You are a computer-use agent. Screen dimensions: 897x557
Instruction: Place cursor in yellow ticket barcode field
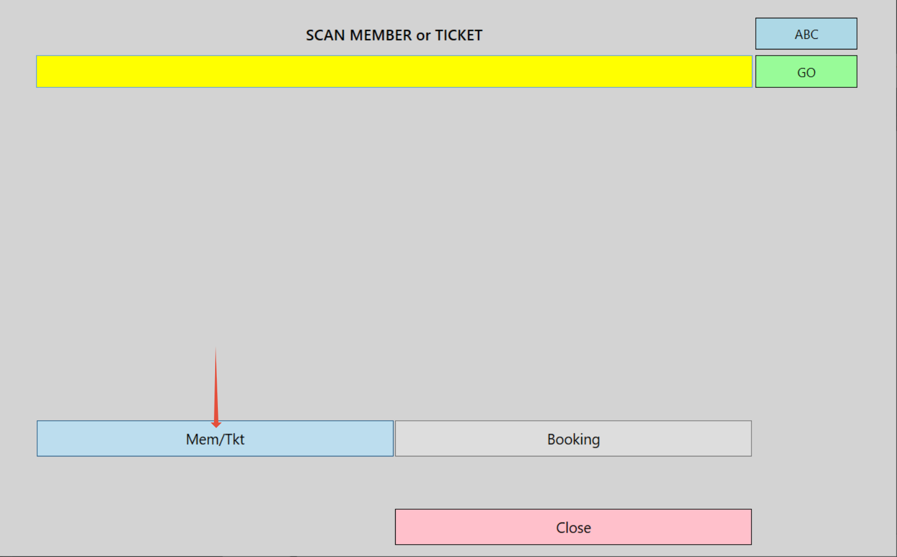[x=394, y=72]
